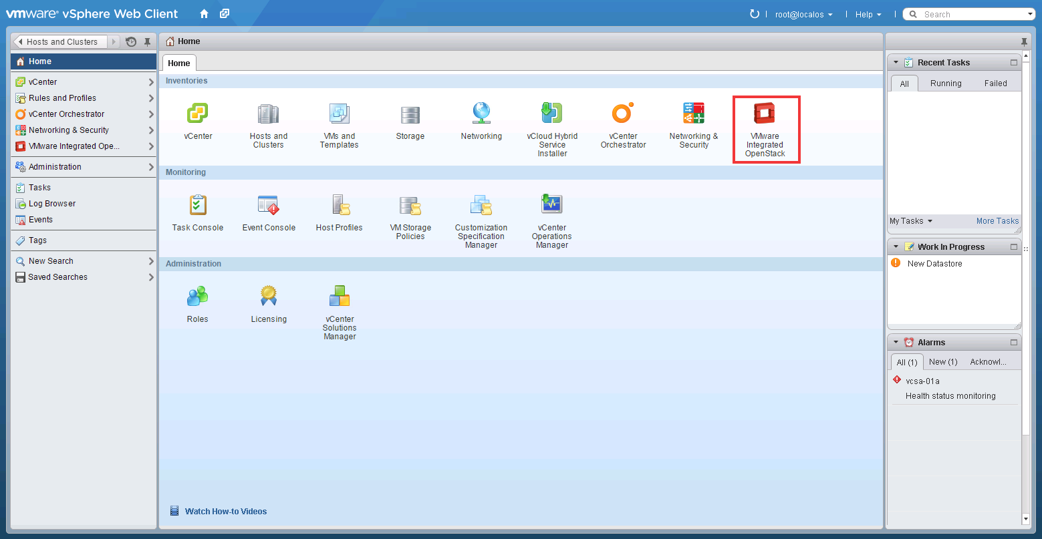This screenshot has width=1042, height=539.
Task: Click the More Tasks link
Action: 997,221
